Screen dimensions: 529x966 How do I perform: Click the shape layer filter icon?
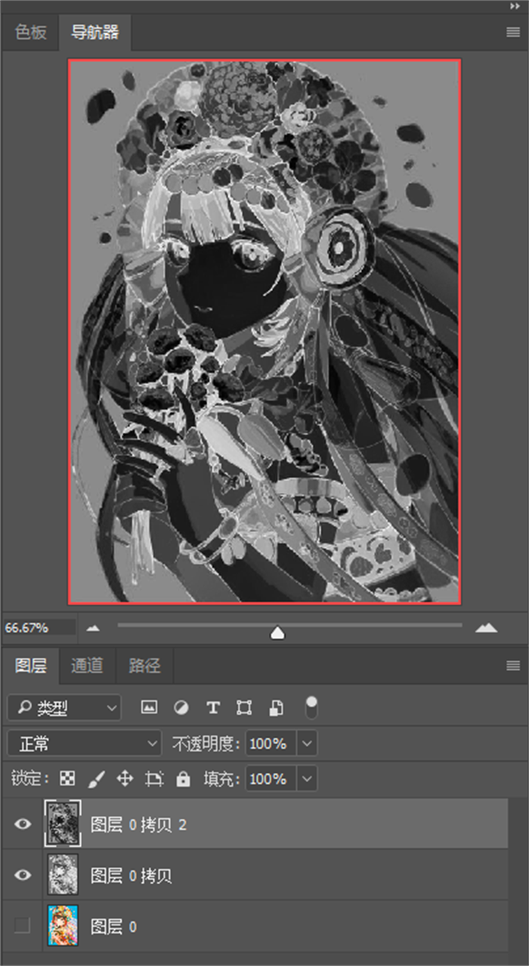click(x=244, y=707)
